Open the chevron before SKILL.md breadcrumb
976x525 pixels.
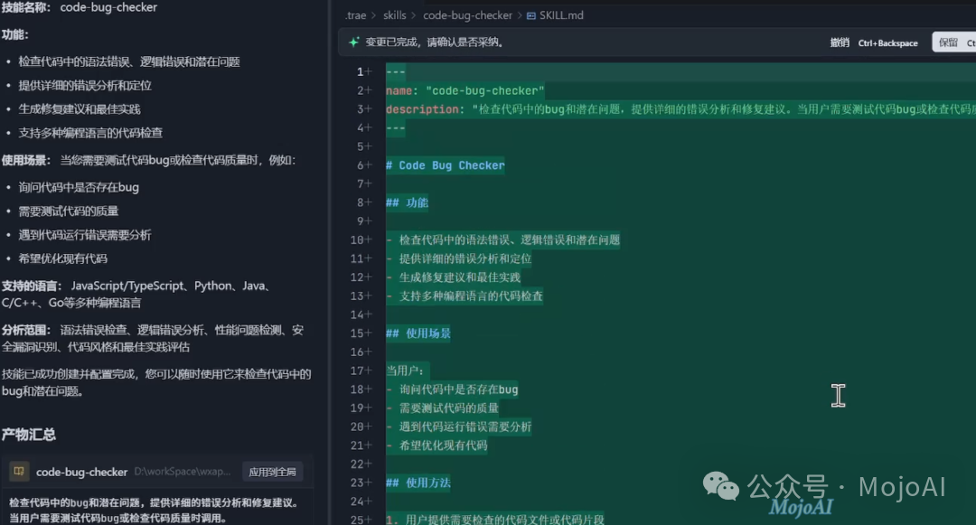(519, 14)
